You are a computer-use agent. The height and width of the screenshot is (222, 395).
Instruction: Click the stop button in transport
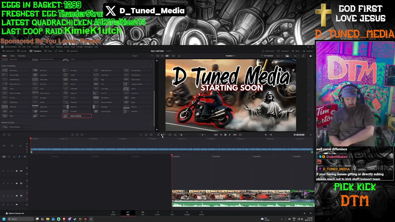click(225, 135)
